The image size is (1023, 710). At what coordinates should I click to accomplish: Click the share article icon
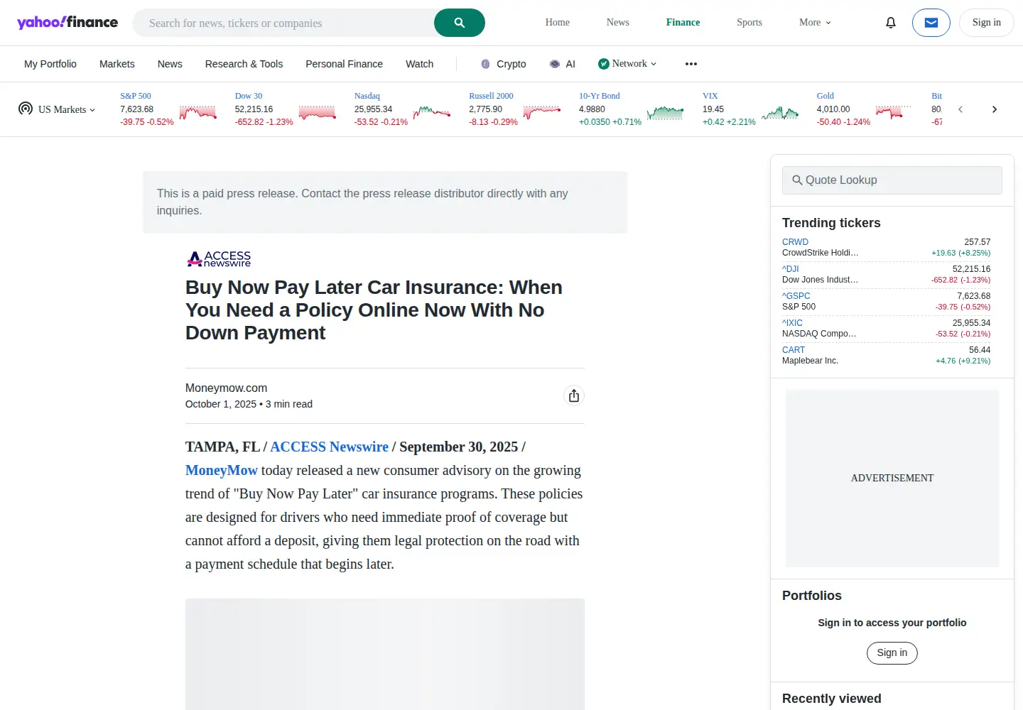[574, 395]
